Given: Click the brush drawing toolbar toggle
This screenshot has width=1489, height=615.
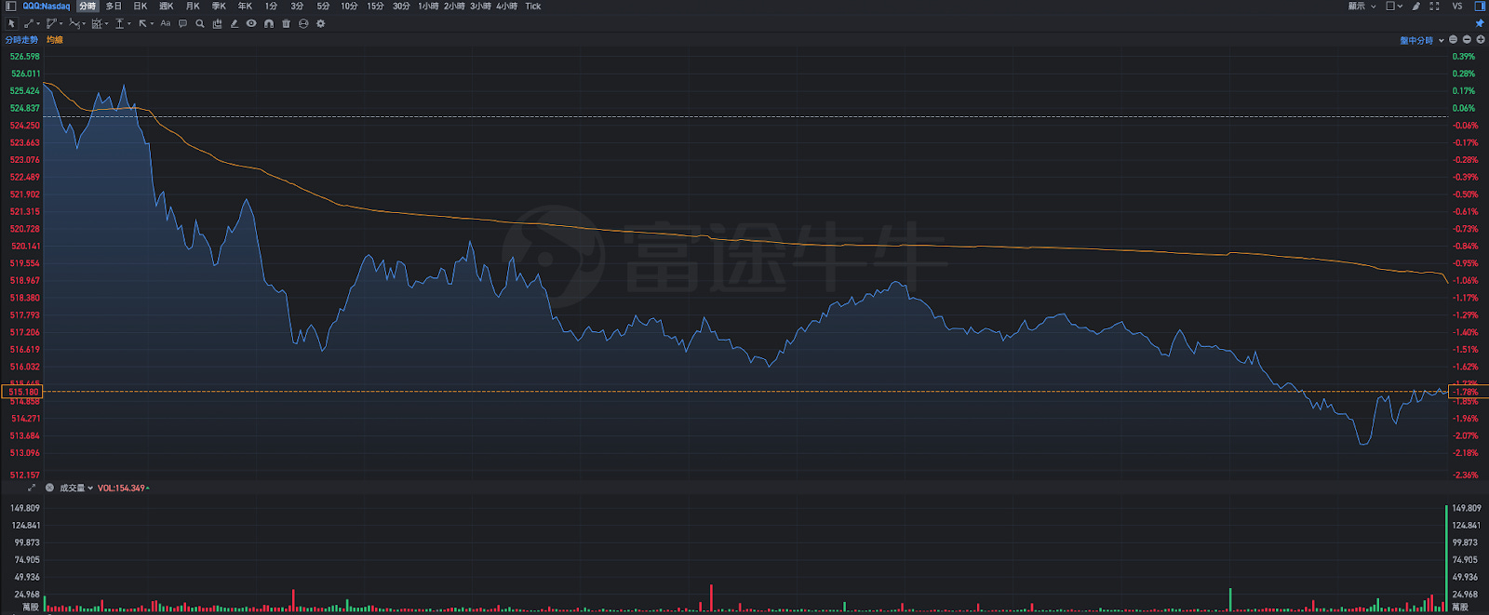Looking at the screenshot, I should pyautogui.click(x=1416, y=6).
